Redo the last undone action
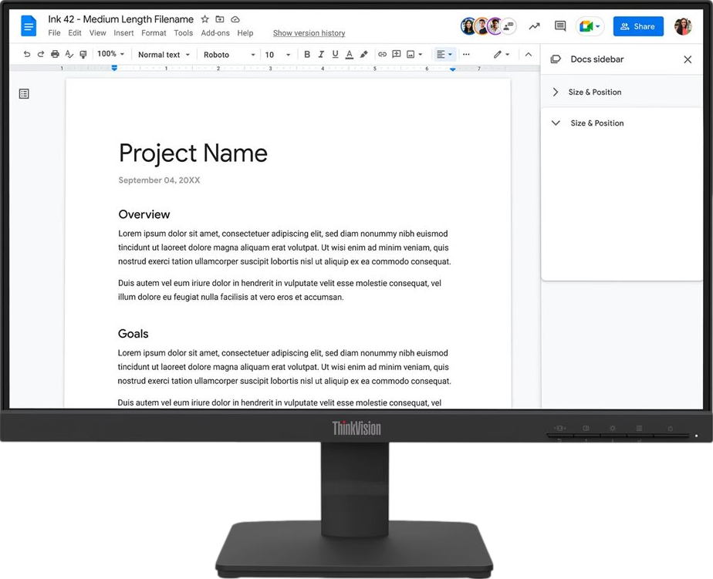This screenshot has width=713, height=579. [x=40, y=54]
